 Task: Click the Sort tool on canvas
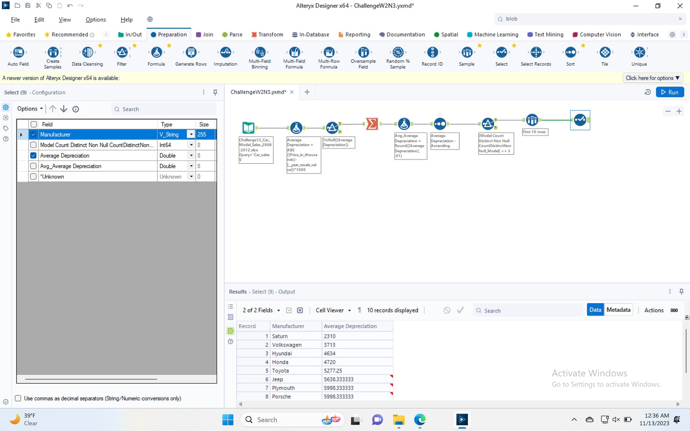click(440, 124)
